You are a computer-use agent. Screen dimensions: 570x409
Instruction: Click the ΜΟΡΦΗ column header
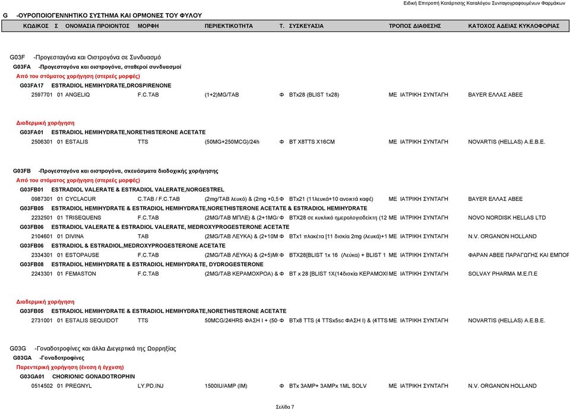(x=148, y=26)
